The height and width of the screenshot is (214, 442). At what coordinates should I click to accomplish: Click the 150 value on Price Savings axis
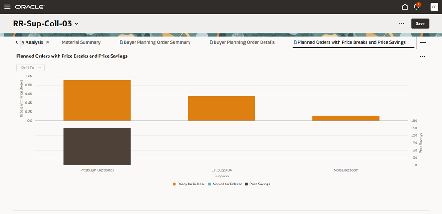click(x=414, y=128)
